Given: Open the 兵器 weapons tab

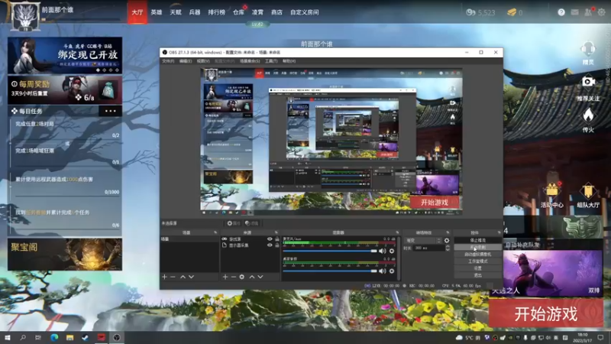Looking at the screenshot, I should pos(195,12).
